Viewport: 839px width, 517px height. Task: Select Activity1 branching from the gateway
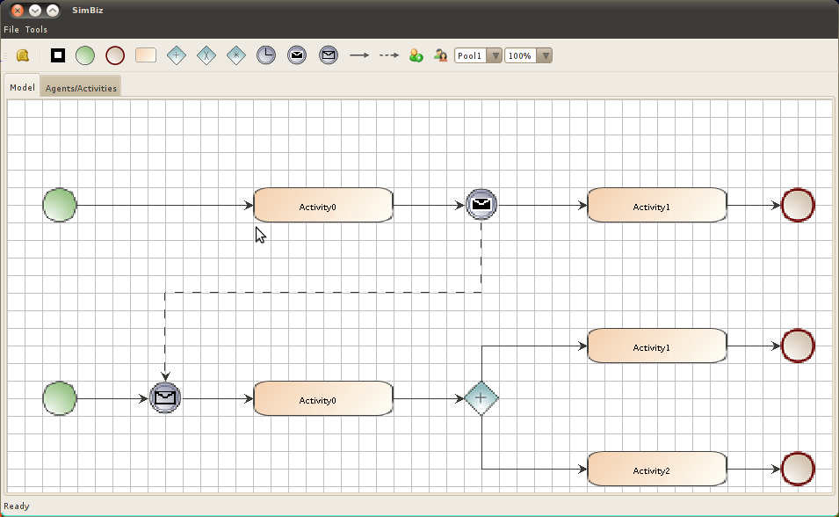tap(657, 346)
